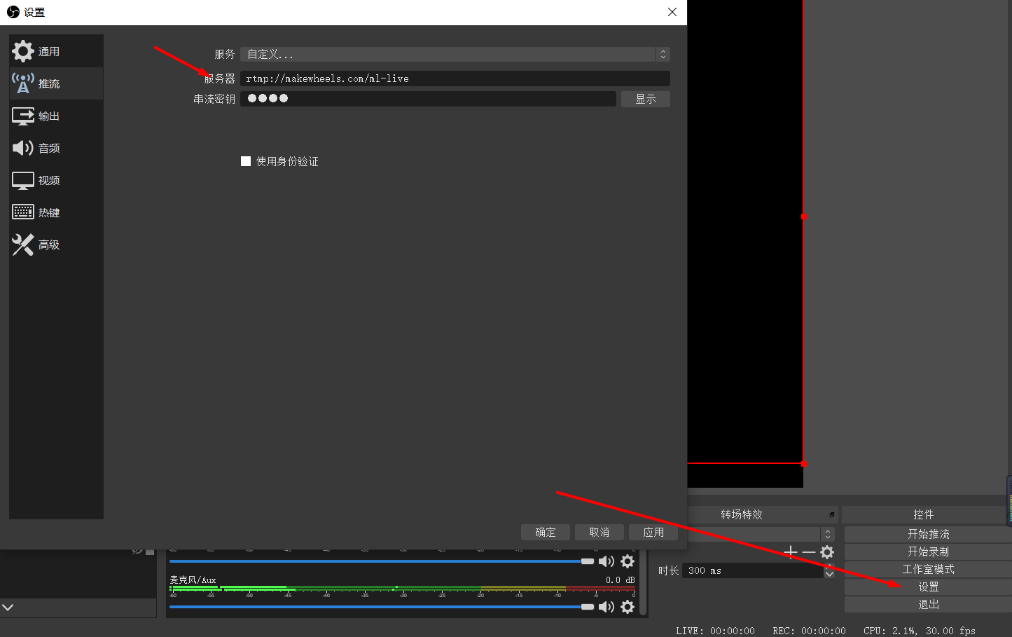Click the 确定 OK button
This screenshot has width=1012, height=637.
click(546, 532)
